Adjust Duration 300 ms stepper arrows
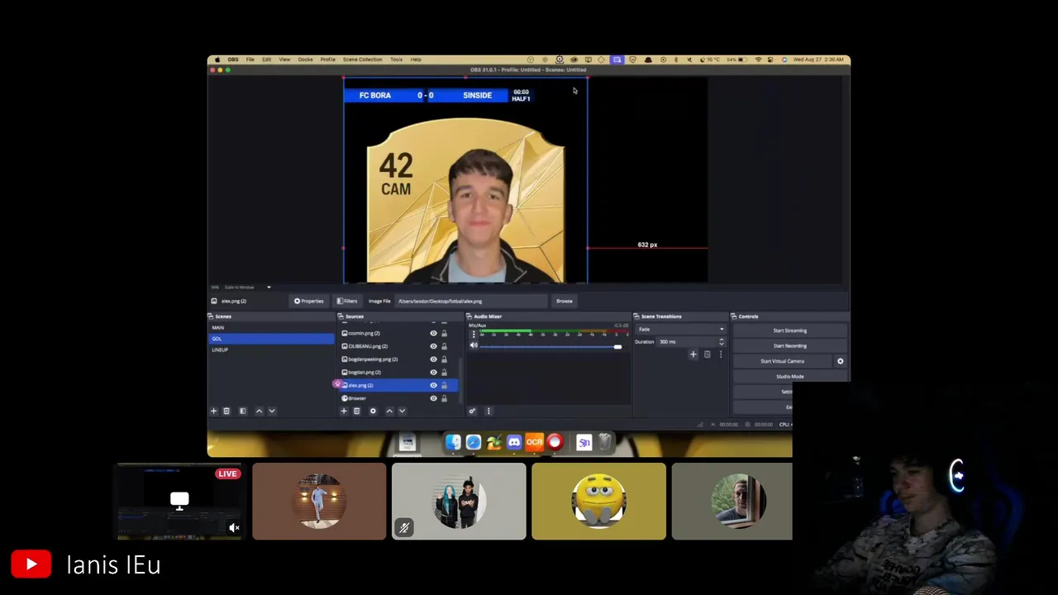1058x595 pixels. 721,341
